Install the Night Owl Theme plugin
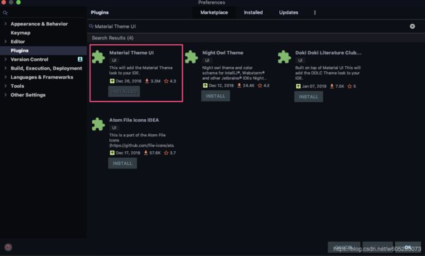425x256 pixels. click(x=216, y=96)
